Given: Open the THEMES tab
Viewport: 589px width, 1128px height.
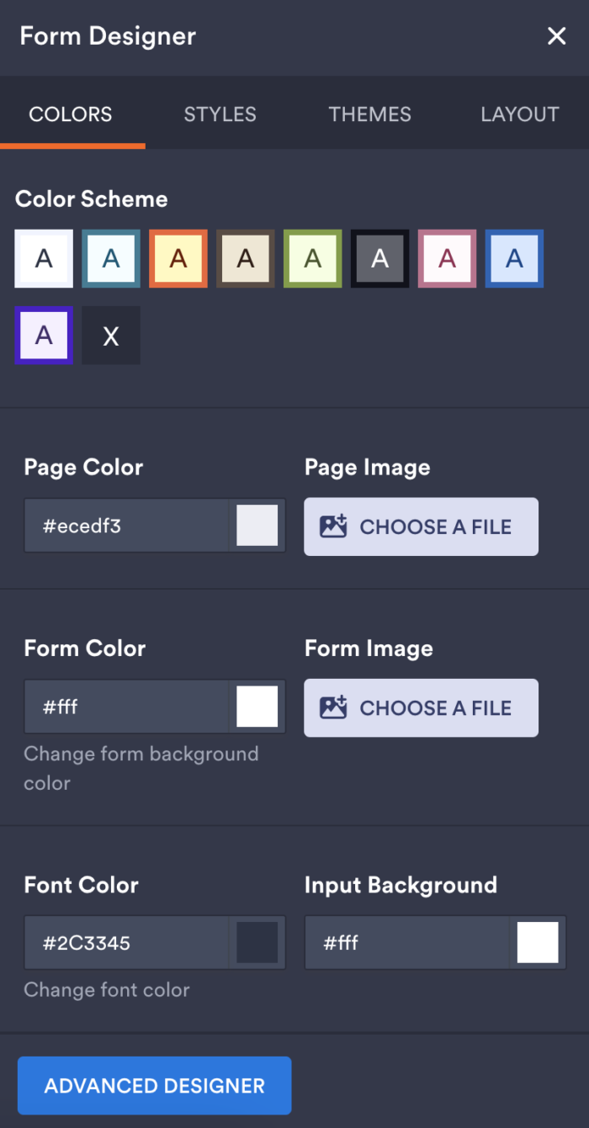Looking at the screenshot, I should coord(369,114).
